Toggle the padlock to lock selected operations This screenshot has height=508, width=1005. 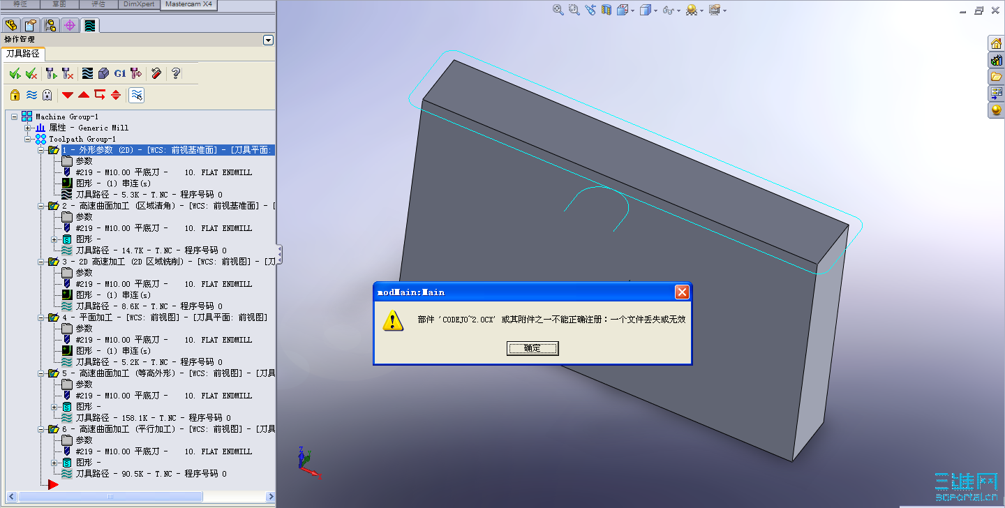click(15, 95)
